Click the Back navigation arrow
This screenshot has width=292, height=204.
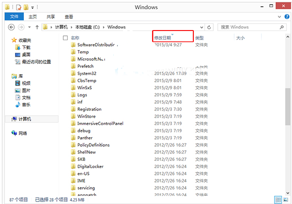(x=11, y=27)
